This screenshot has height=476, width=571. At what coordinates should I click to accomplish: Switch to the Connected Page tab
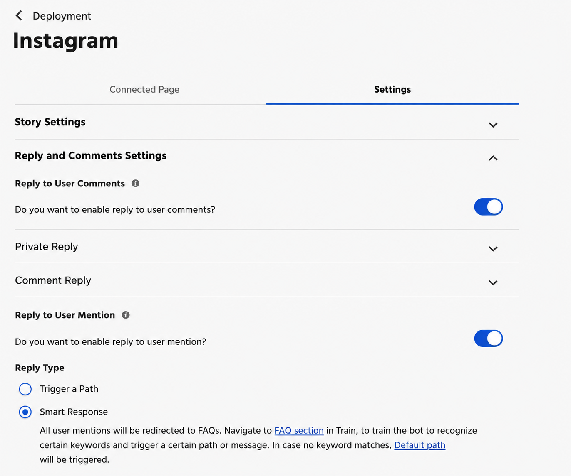(144, 89)
